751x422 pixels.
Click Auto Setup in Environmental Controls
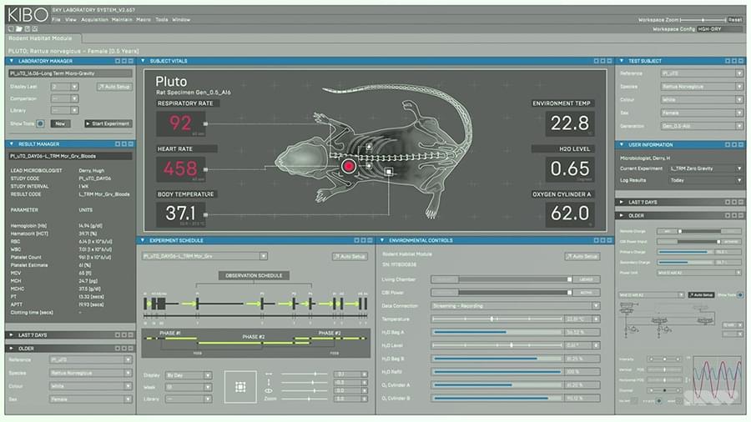pos(582,257)
